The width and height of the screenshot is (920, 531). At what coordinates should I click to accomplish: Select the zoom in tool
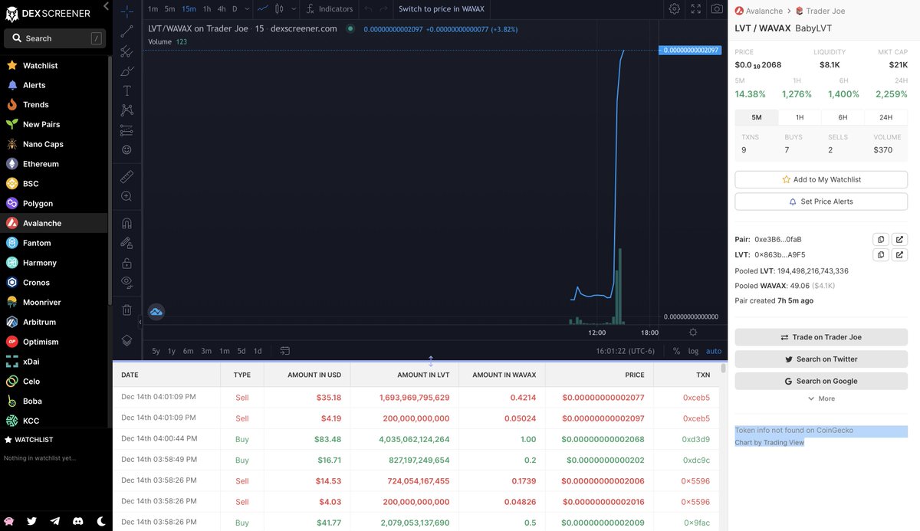127,196
